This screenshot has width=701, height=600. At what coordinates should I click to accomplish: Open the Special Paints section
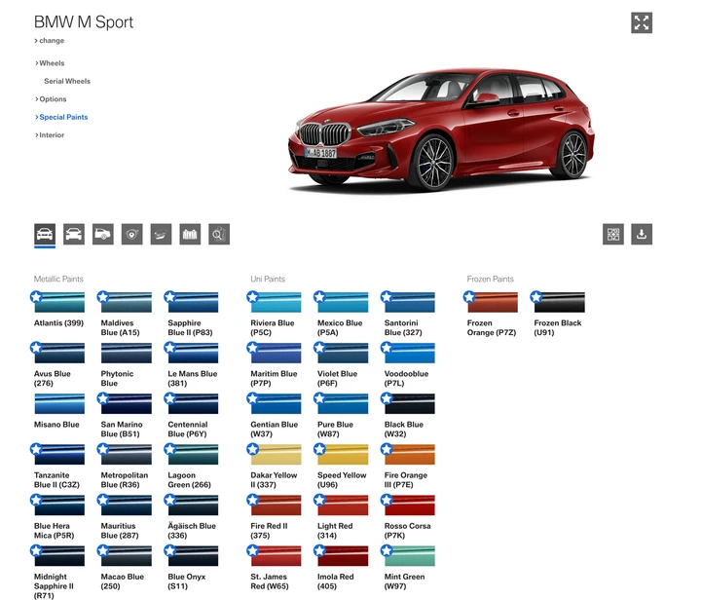(x=61, y=117)
